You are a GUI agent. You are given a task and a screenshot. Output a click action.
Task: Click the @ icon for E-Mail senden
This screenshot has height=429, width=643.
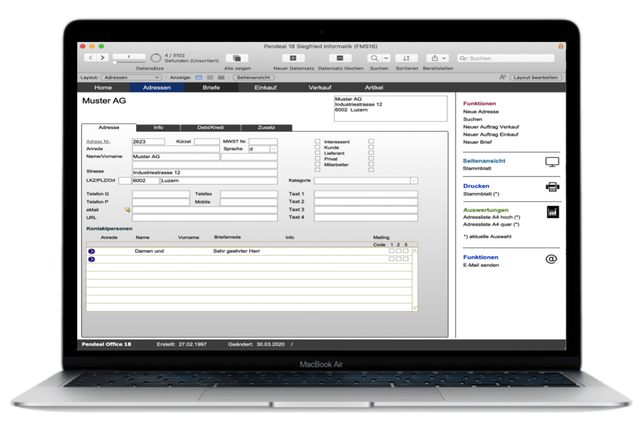(551, 258)
